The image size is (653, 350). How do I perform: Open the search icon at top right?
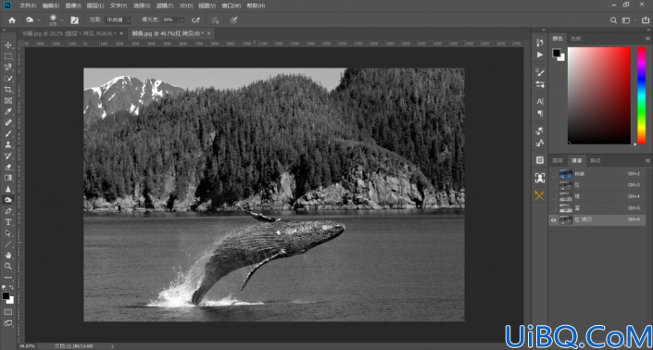(x=613, y=20)
